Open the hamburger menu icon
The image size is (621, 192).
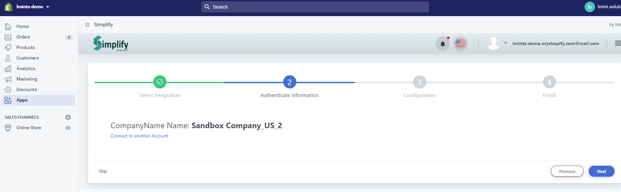618,43
